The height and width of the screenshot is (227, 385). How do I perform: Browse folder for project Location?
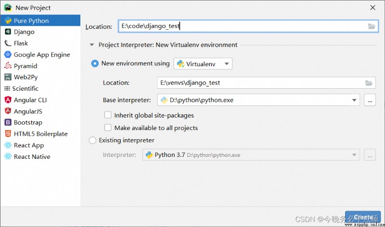(372, 26)
